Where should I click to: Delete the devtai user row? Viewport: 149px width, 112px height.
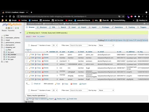click(x=45, y=79)
